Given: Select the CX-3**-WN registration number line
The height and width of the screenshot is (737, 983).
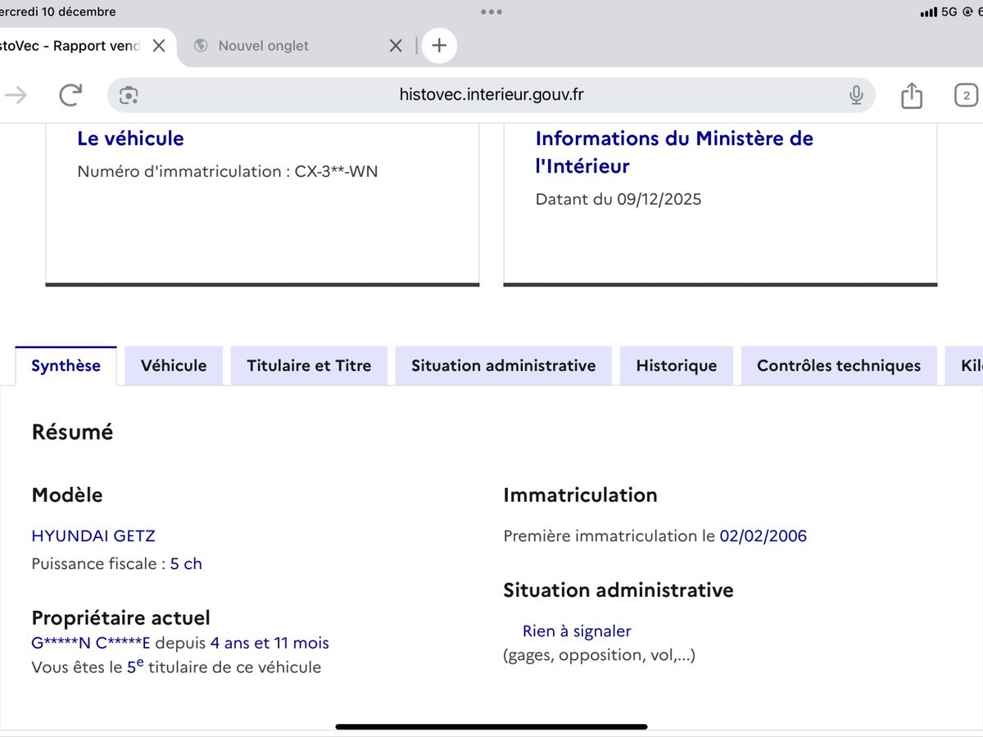Looking at the screenshot, I should 228,171.
